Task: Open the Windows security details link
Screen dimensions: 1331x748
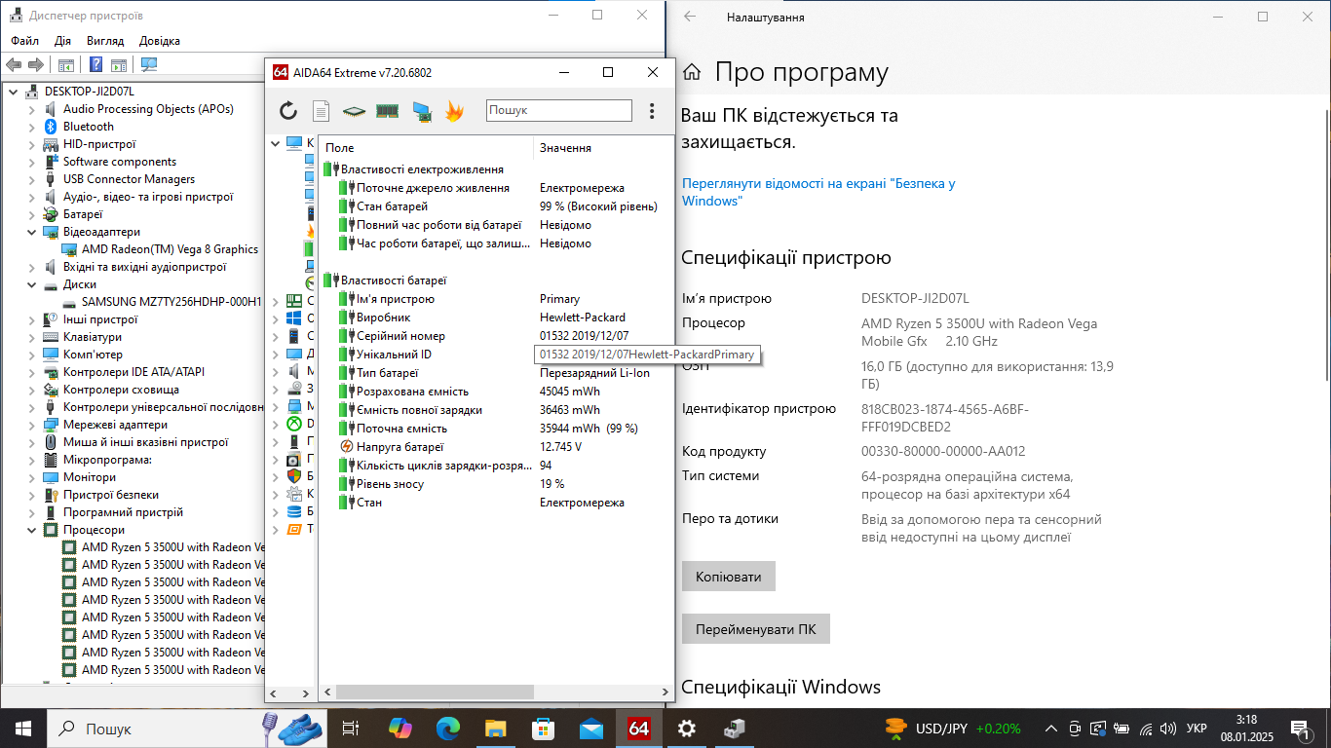Action: click(818, 192)
